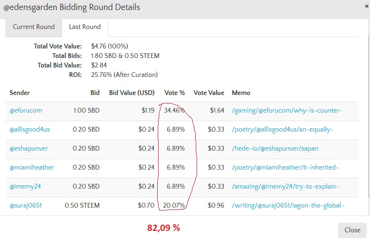Open the /gaming/@eforucom/why-is-counter- memo link
Screen dimensions: 370x238
287,111
